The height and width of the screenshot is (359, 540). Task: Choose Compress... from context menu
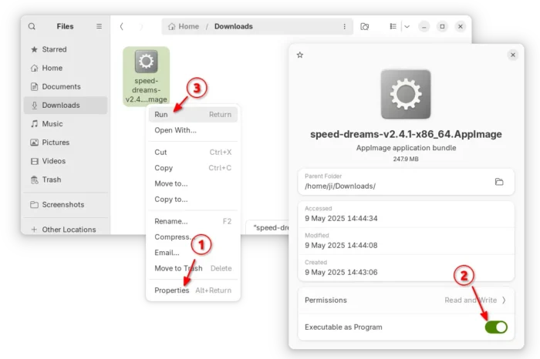tap(193, 237)
